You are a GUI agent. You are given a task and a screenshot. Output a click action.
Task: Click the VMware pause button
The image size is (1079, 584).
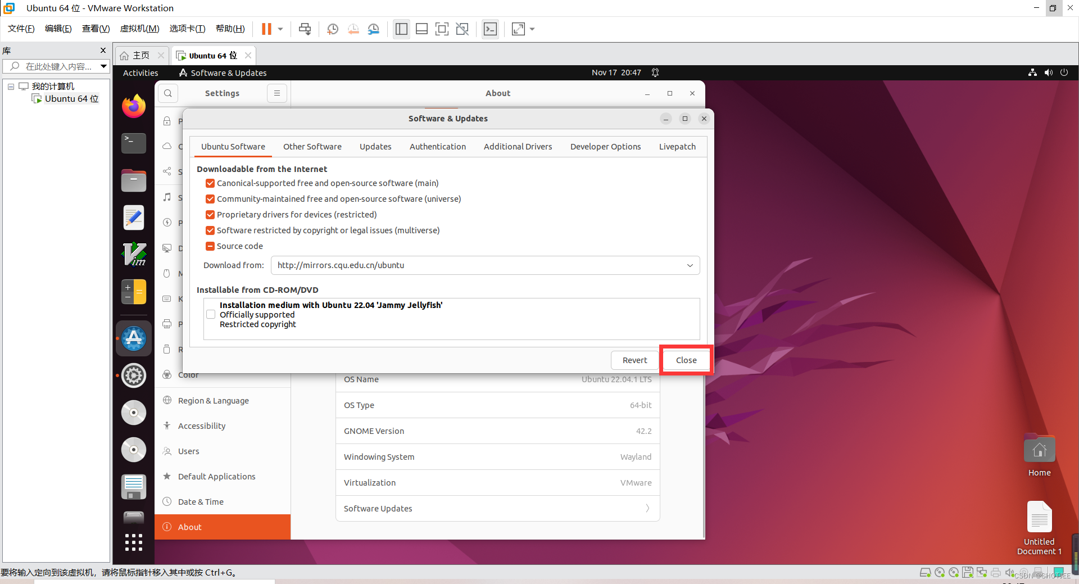coord(266,29)
